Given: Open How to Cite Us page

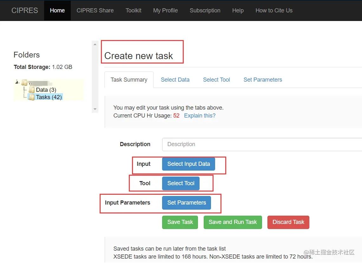Looking at the screenshot, I should [x=274, y=10].
